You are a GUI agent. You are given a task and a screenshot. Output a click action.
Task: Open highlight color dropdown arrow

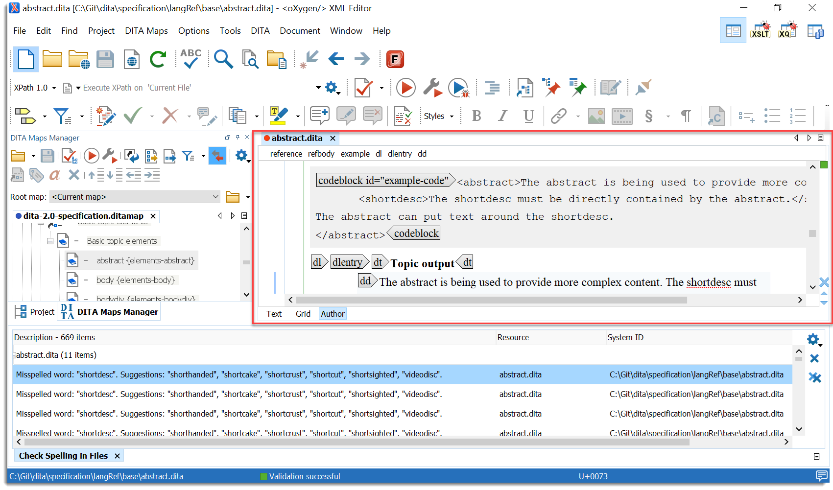(x=298, y=117)
